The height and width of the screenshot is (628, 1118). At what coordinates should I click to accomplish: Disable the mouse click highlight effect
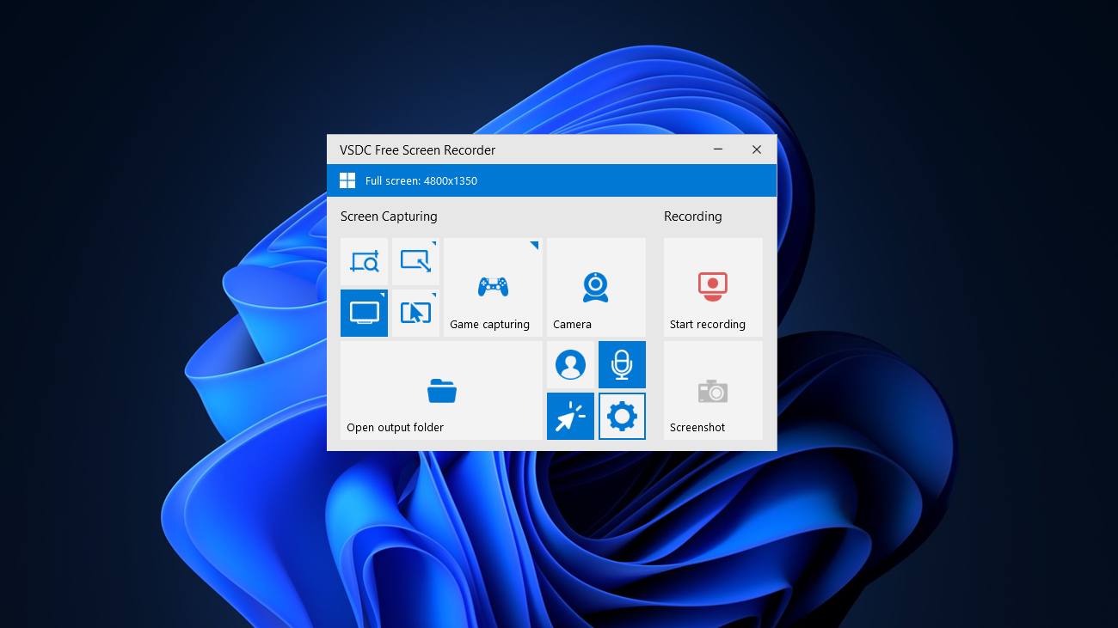570,416
